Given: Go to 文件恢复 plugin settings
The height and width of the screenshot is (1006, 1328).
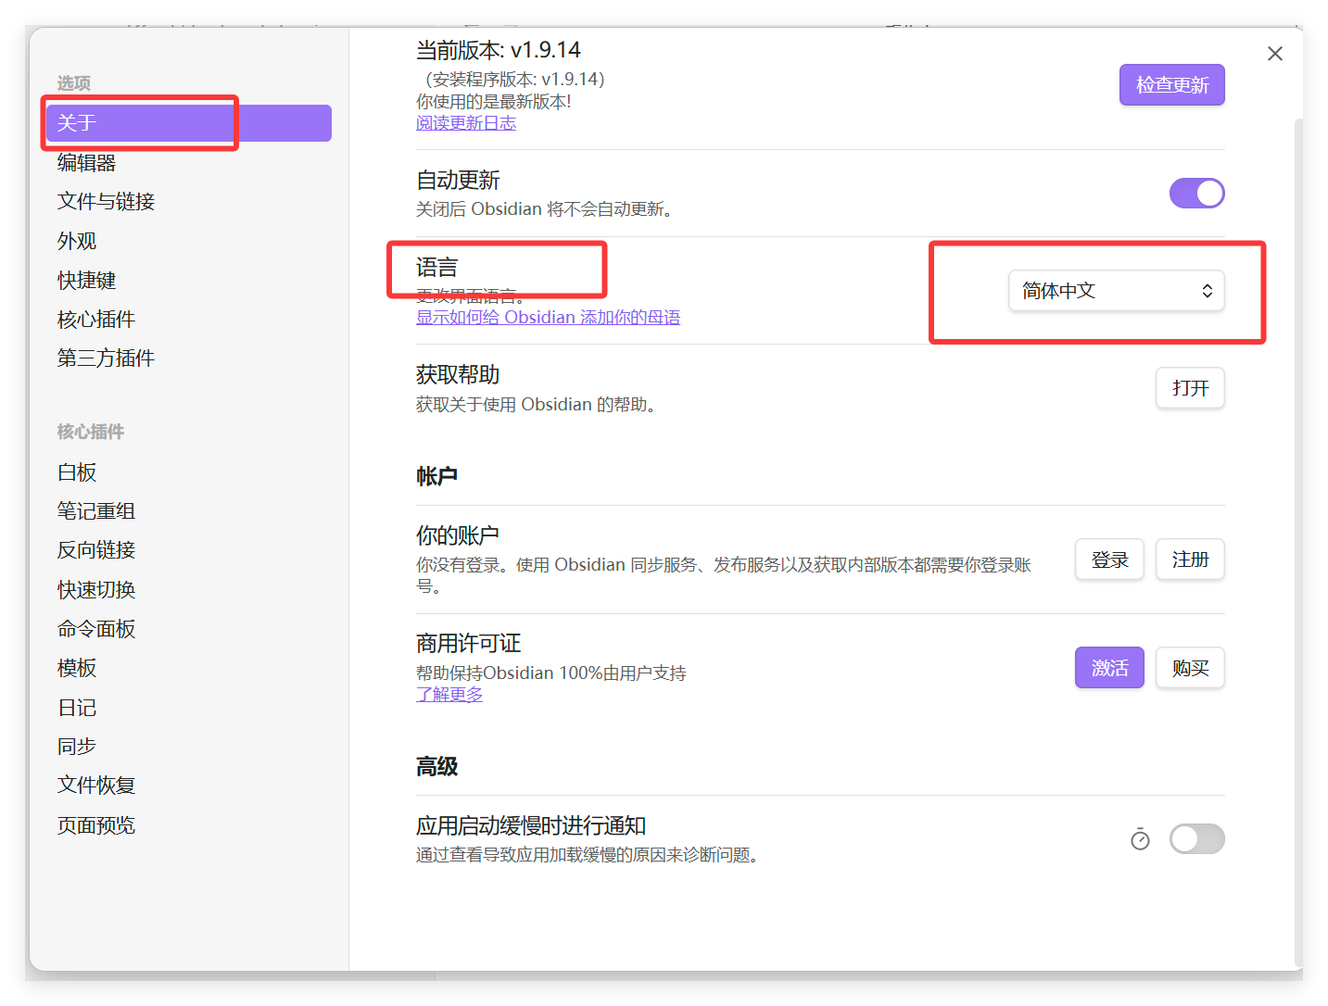Looking at the screenshot, I should click(188, 786).
